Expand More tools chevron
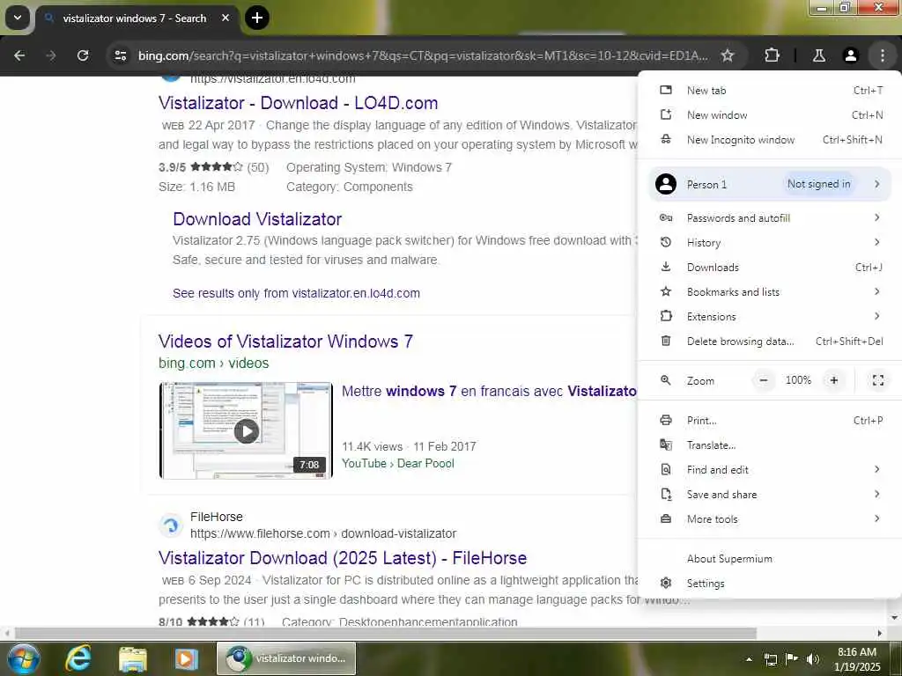The height and width of the screenshot is (676, 902). [x=876, y=519]
